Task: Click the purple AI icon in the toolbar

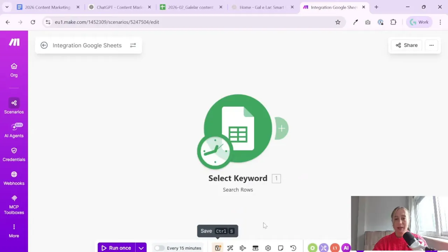Action: click(x=346, y=248)
